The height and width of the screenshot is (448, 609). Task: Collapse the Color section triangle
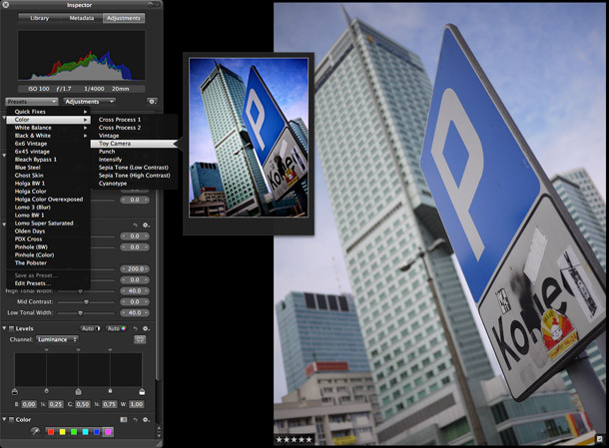coord(4,420)
